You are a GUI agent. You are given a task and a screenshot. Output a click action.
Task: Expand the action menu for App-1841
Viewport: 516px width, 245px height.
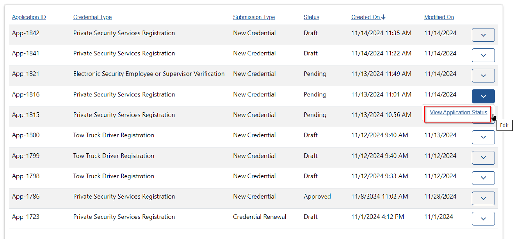pyautogui.click(x=483, y=55)
